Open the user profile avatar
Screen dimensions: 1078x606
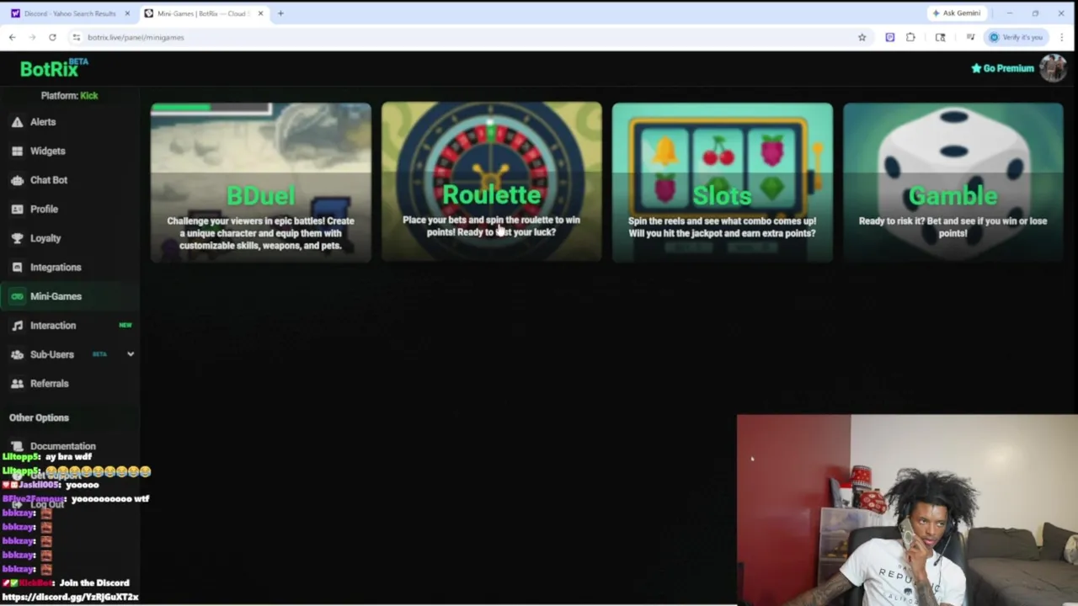click(x=1053, y=68)
